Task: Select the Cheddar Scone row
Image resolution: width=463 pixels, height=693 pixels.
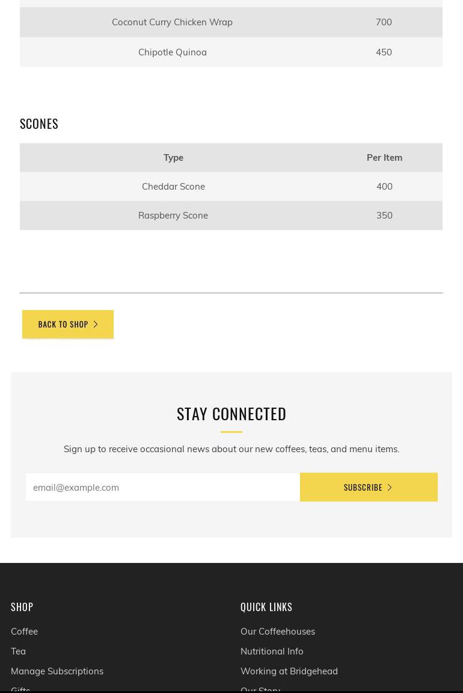Action: click(x=231, y=187)
